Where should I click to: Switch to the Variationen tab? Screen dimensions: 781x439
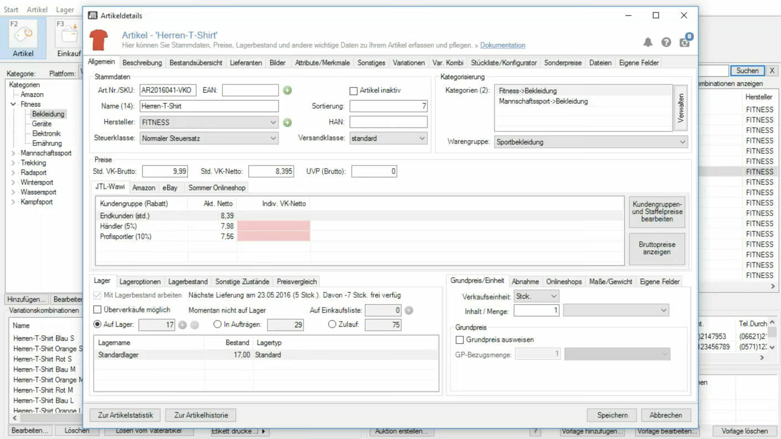tap(409, 63)
